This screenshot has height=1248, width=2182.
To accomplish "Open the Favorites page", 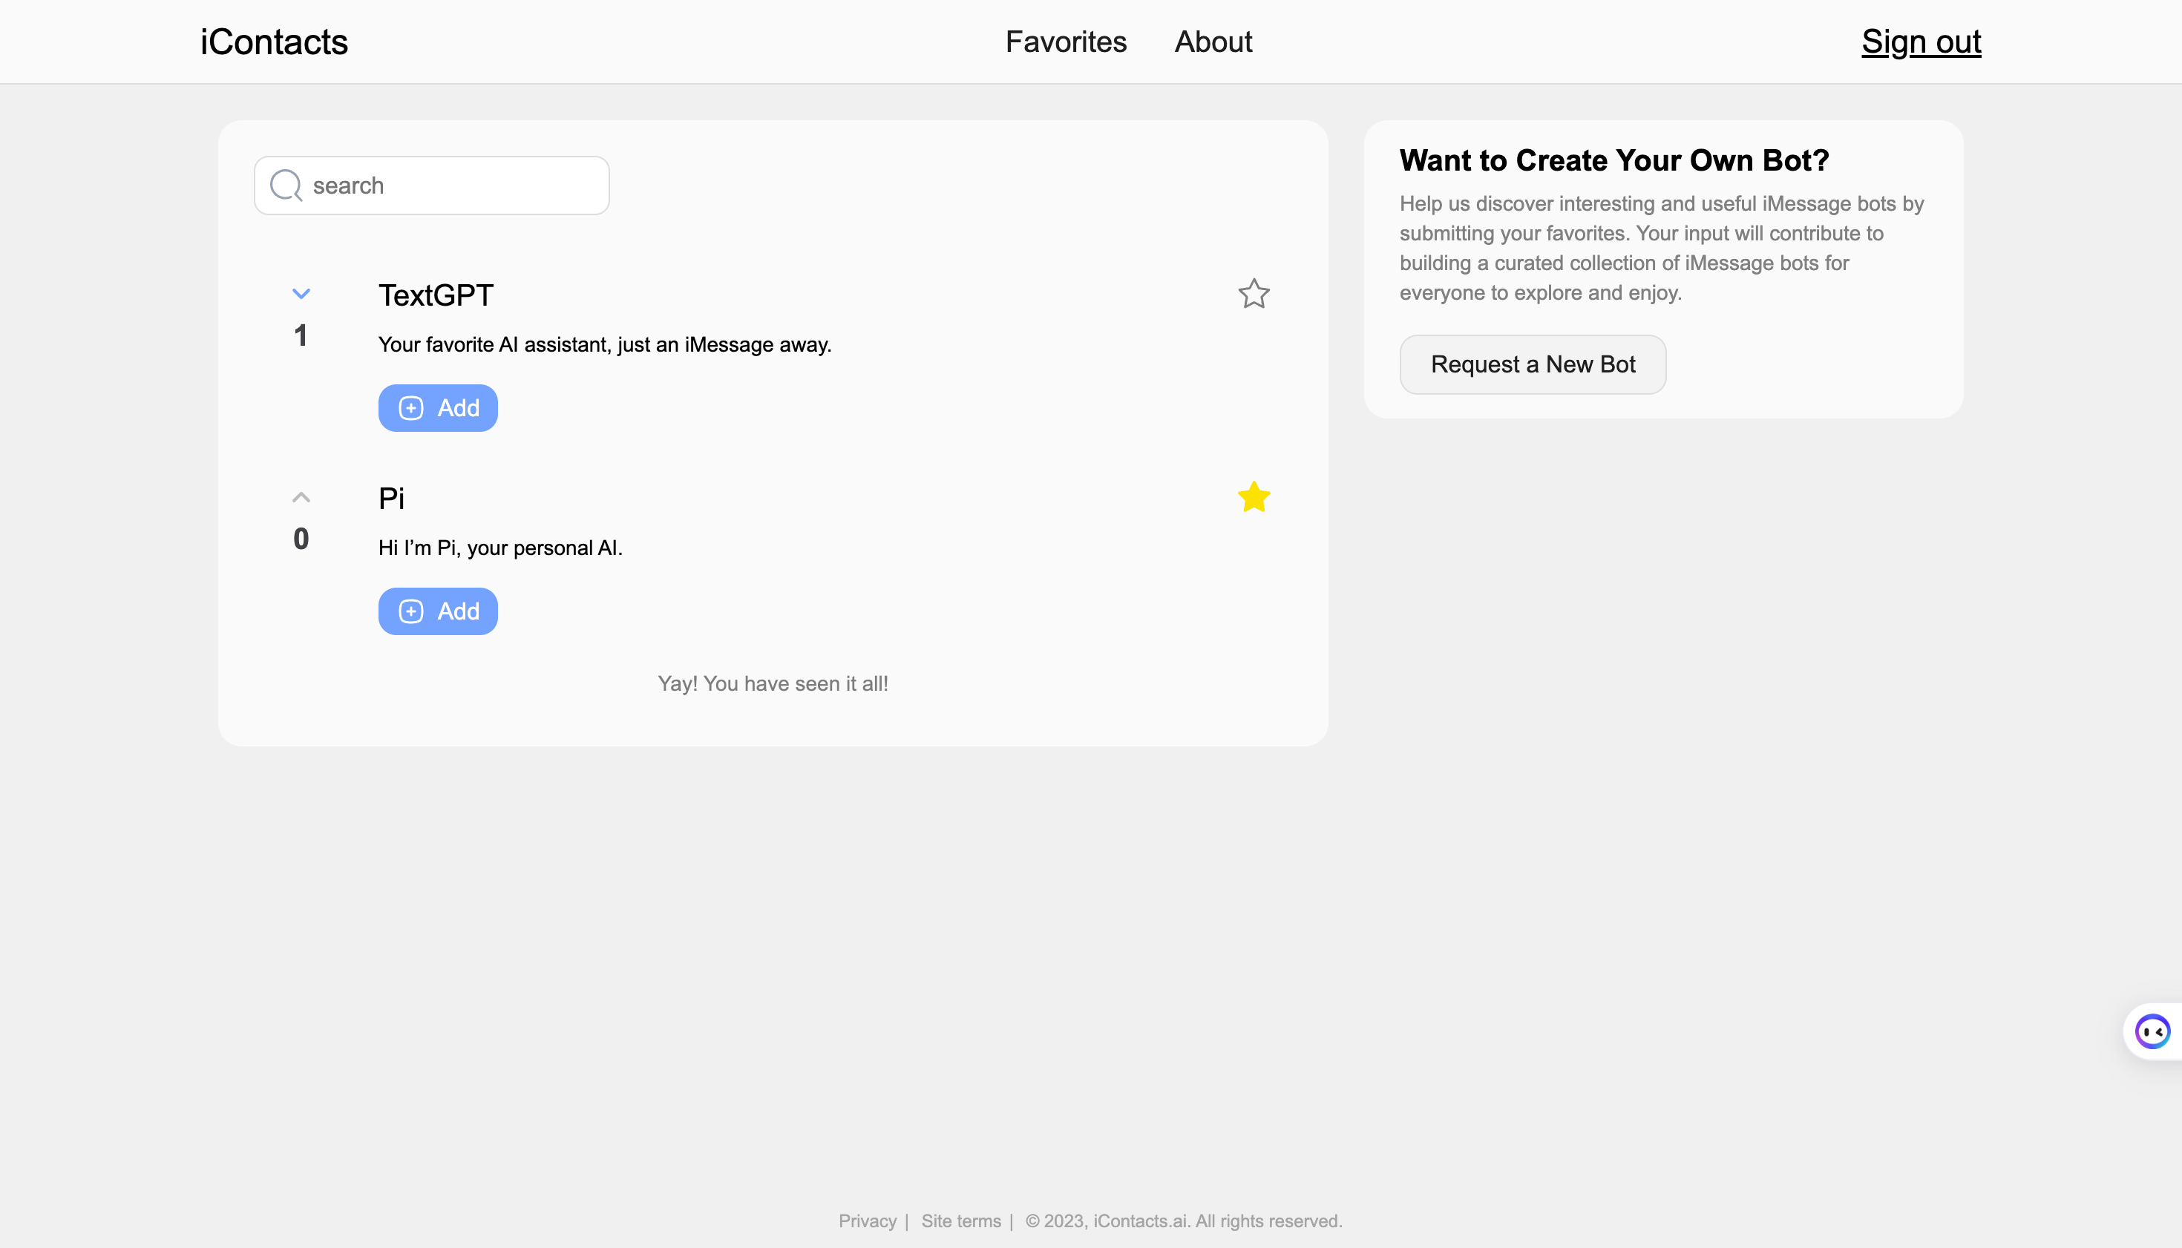I will coord(1066,41).
